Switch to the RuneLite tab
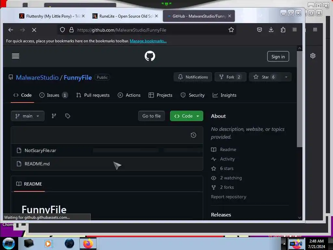Viewport: 333px width, 250px height. (x=125, y=16)
